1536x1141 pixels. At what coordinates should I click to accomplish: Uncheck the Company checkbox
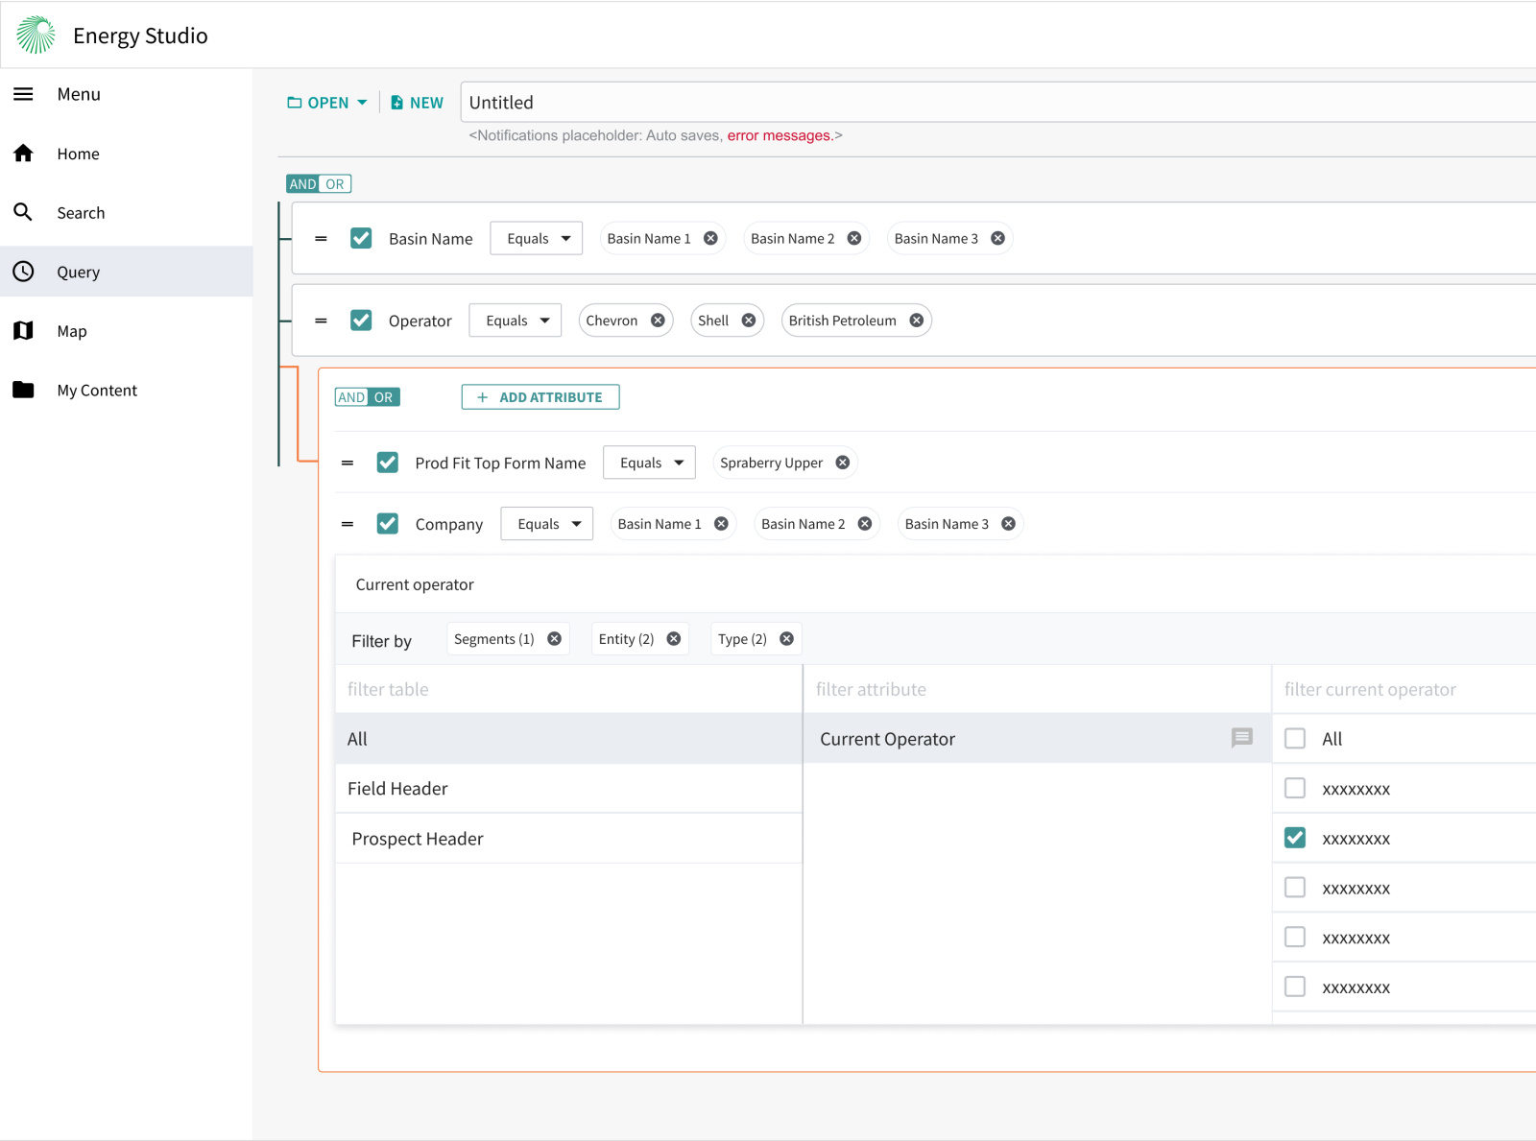tap(388, 524)
